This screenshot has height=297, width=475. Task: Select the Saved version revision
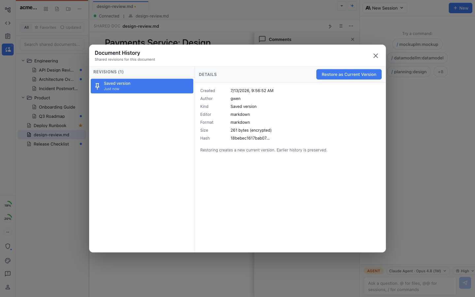pos(142,86)
